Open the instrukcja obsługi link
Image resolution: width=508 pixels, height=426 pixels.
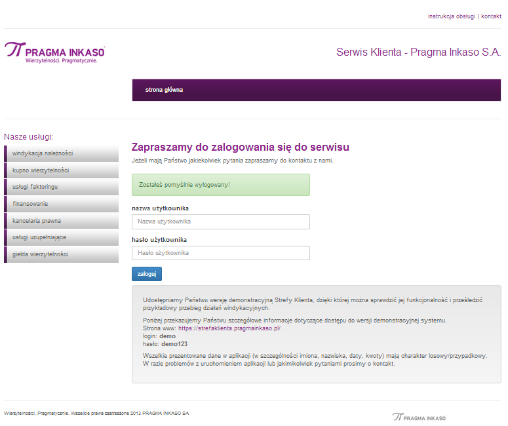[452, 16]
